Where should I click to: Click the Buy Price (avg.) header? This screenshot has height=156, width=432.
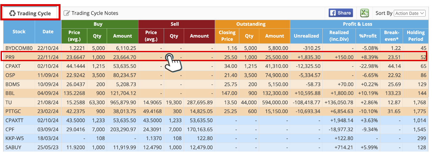click(x=74, y=36)
